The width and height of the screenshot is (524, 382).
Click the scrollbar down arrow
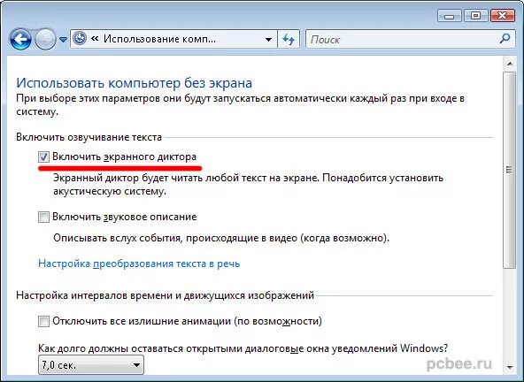(510, 367)
